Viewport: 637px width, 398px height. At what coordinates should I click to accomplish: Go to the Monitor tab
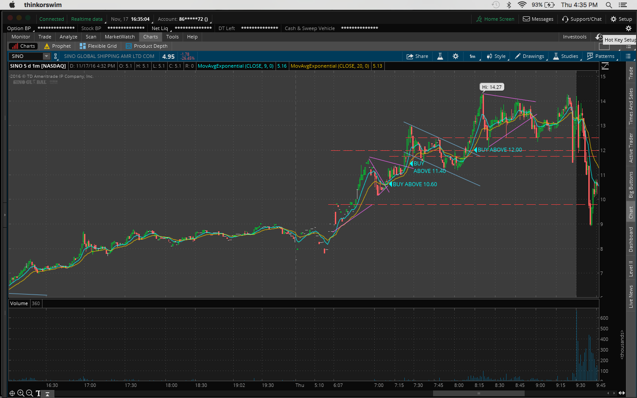point(21,37)
